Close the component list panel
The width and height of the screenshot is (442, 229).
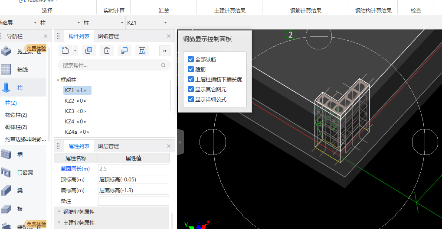click(x=169, y=36)
